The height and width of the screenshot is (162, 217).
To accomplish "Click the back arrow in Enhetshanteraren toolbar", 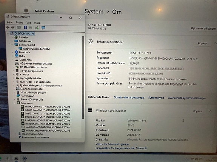I will pos(8,27).
